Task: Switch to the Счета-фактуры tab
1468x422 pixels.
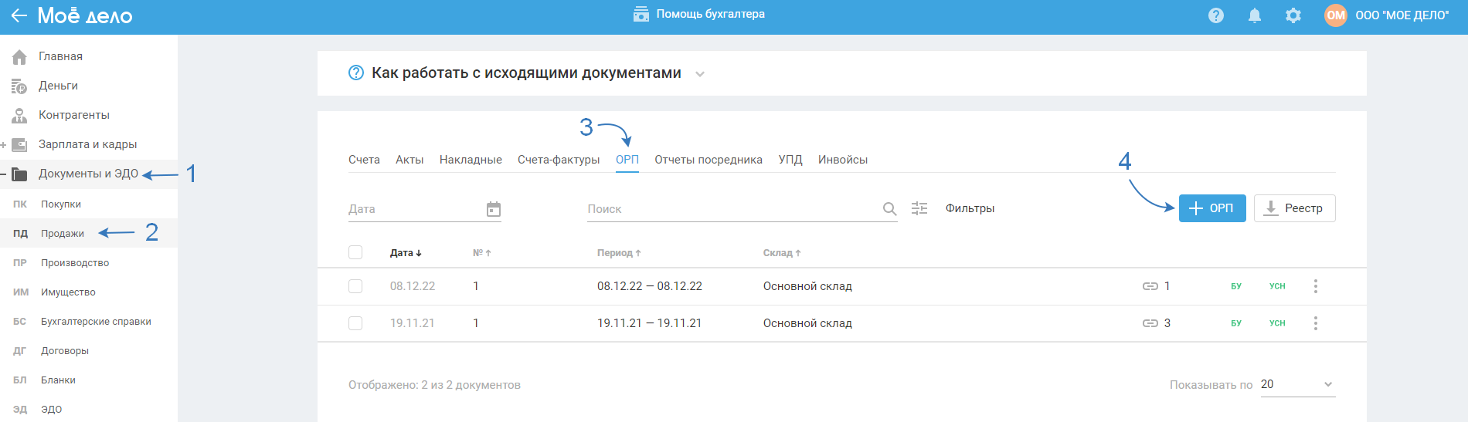Action: click(x=559, y=160)
